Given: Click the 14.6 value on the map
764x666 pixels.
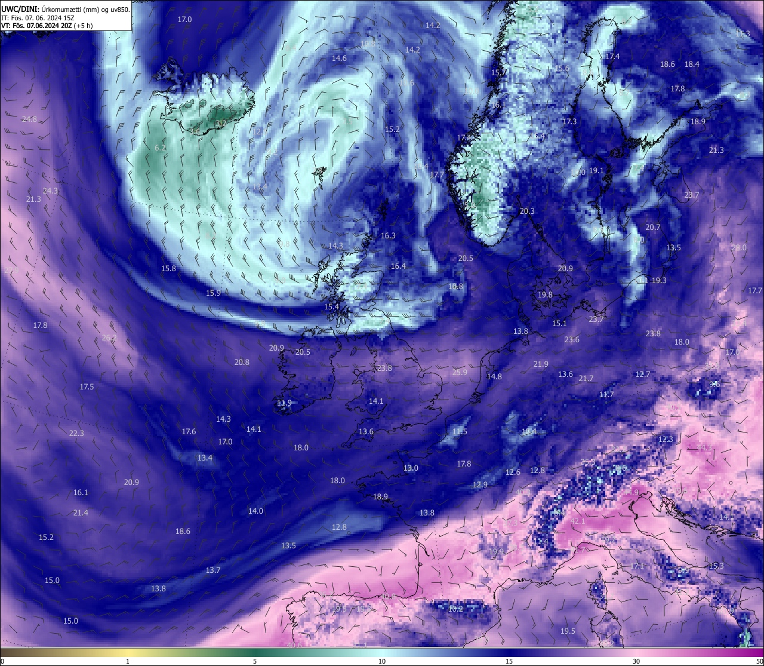Looking at the screenshot, I should [339, 59].
